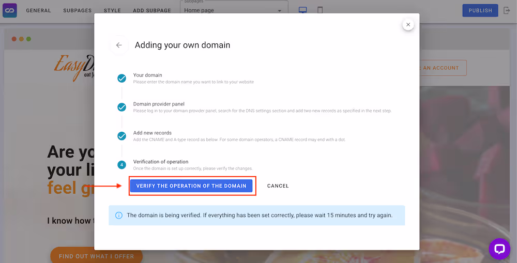This screenshot has height=263, width=517.
Task: Click the Cancel button
Action: pos(278,186)
